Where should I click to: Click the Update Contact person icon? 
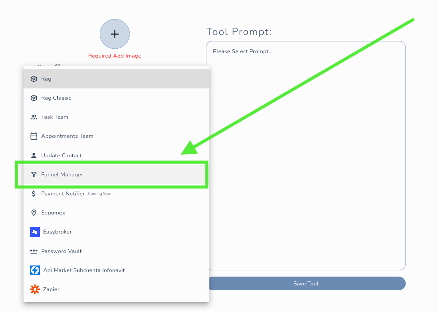click(34, 156)
